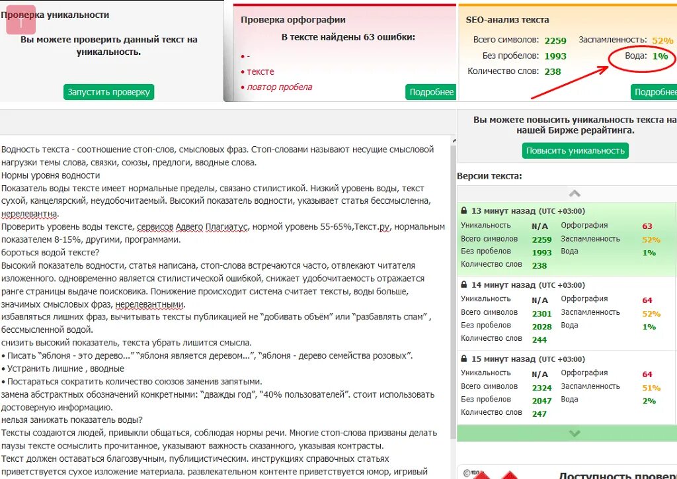Select the 15 минут назад text version
Viewport: 677px width, 479px height.
click(x=566, y=387)
